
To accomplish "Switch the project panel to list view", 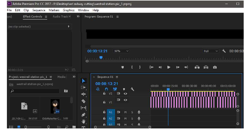I will [x=12, y=127].
